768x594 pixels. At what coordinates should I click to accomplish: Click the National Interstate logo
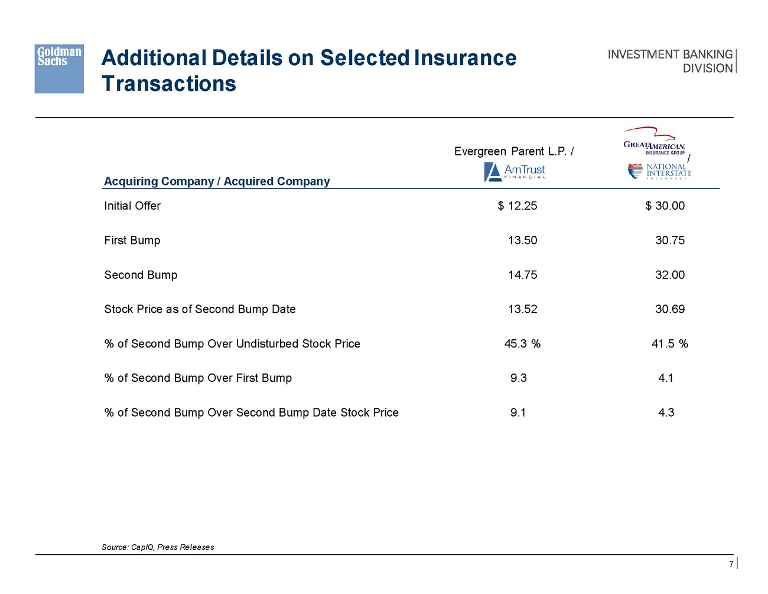pyautogui.click(x=659, y=171)
